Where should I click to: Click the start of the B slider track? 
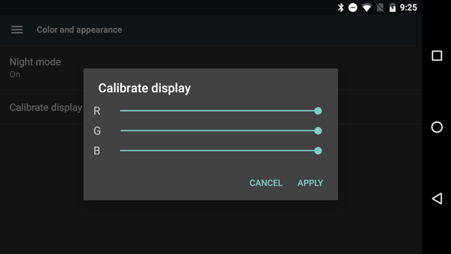pos(121,150)
